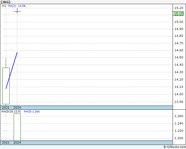Click the MA(3) legend label

tap(12, 6)
